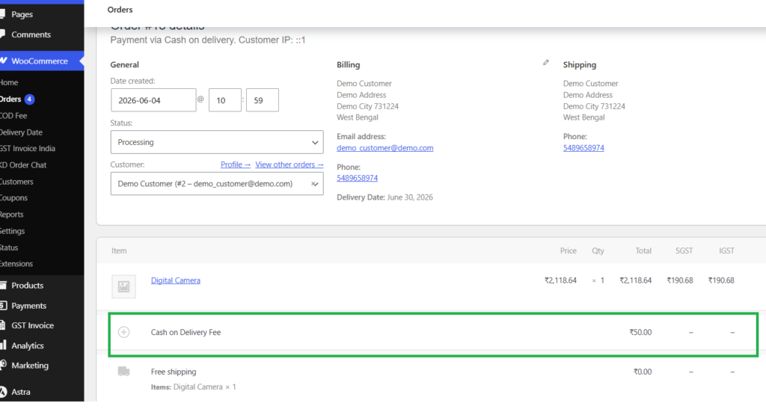Click the Qty column header

tap(598, 250)
